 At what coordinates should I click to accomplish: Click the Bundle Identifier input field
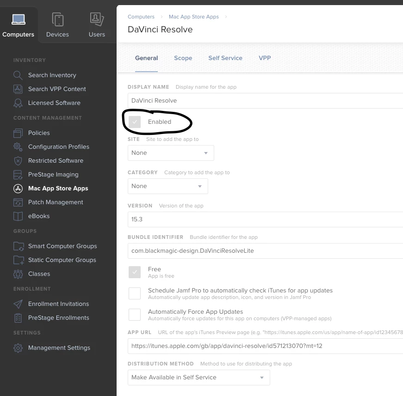click(265, 251)
